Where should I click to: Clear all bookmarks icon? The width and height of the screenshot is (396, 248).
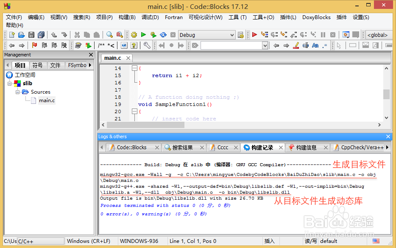click(x=64, y=45)
